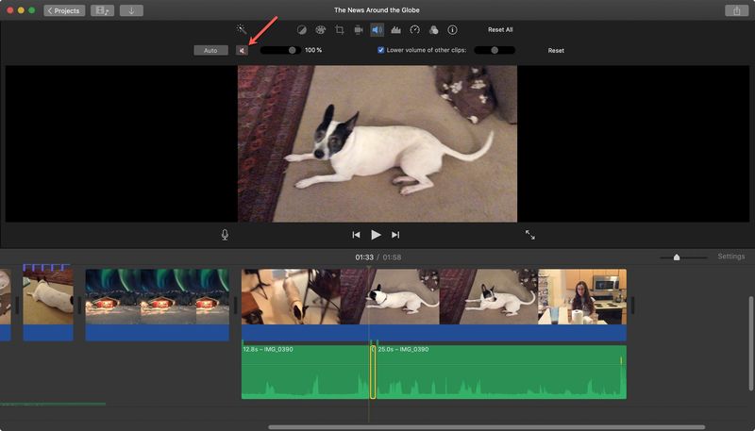Adjust the lower volume amount slider
The width and height of the screenshot is (755, 431).
pos(495,50)
